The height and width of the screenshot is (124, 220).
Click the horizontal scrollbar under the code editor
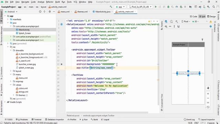[107, 113]
